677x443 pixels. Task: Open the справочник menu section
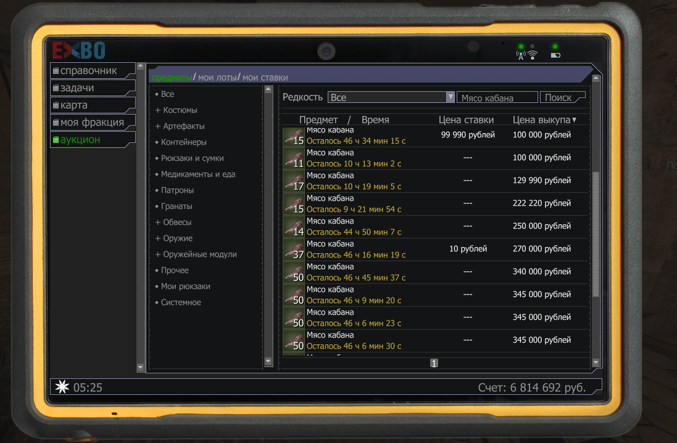[93, 71]
